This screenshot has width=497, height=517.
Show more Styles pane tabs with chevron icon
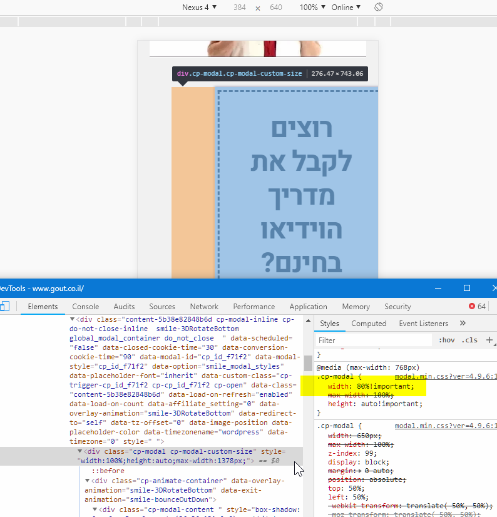(x=463, y=324)
